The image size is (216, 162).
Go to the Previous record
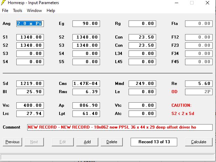coord(12,142)
